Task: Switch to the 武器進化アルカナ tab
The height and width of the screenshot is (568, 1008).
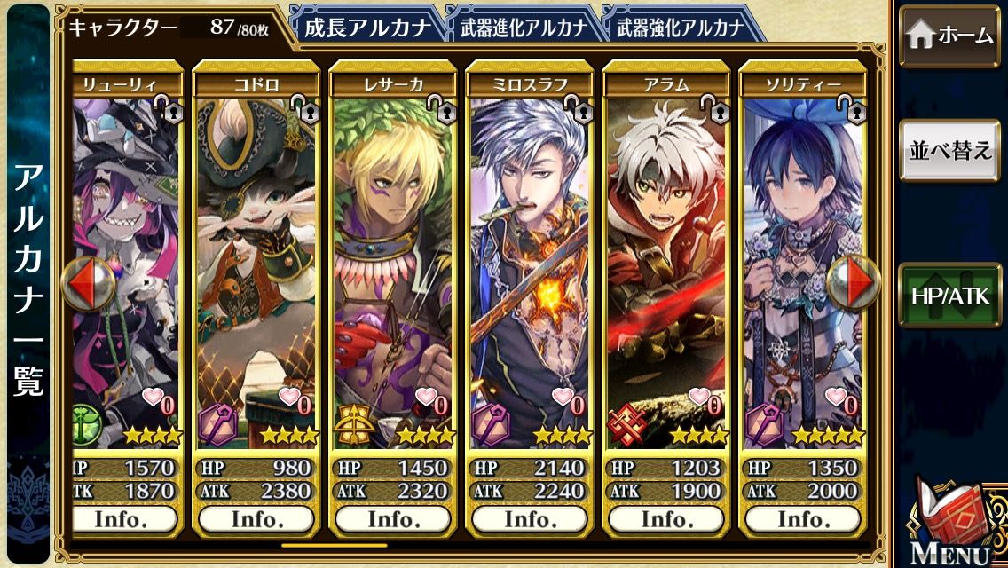Action: click(524, 27)
